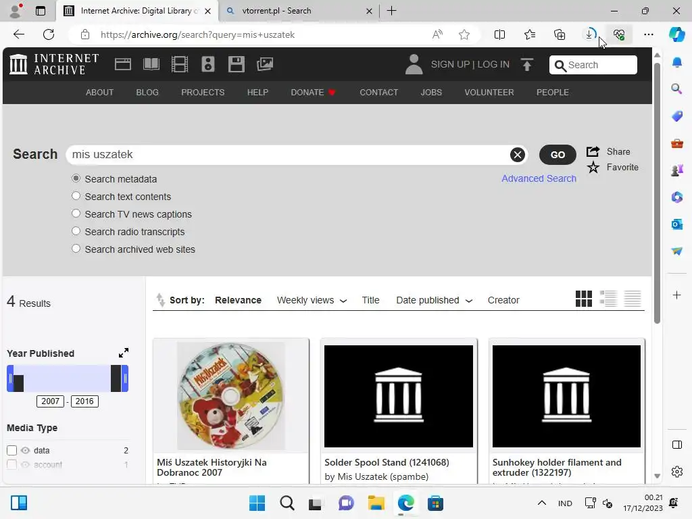This screenshot has width=692, height=519.
Task: Switch to tile grid view
Action: point(583,299)
